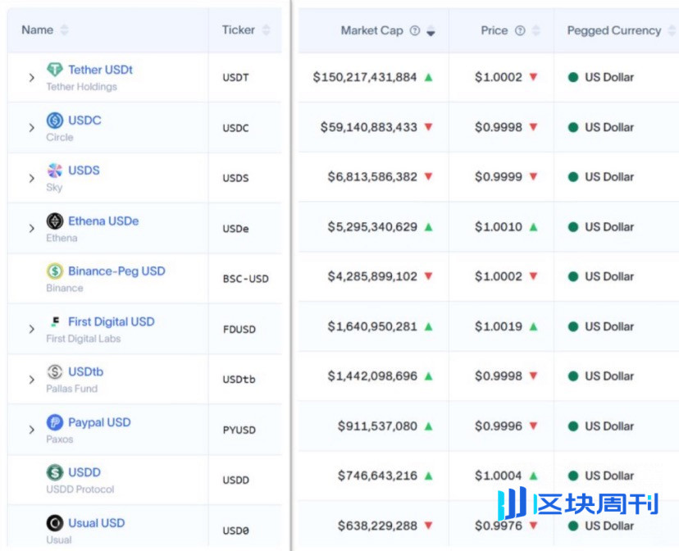The width and height of the screenshot is (679, 551).
Task: Click the USDC coin logo
Action: (x=55, y=120)
